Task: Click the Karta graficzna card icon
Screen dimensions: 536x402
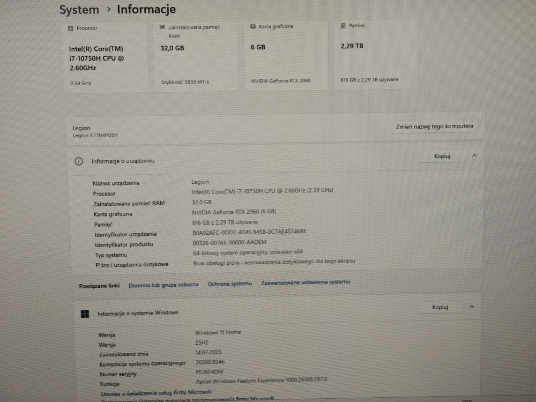Action: coord(253,26)
